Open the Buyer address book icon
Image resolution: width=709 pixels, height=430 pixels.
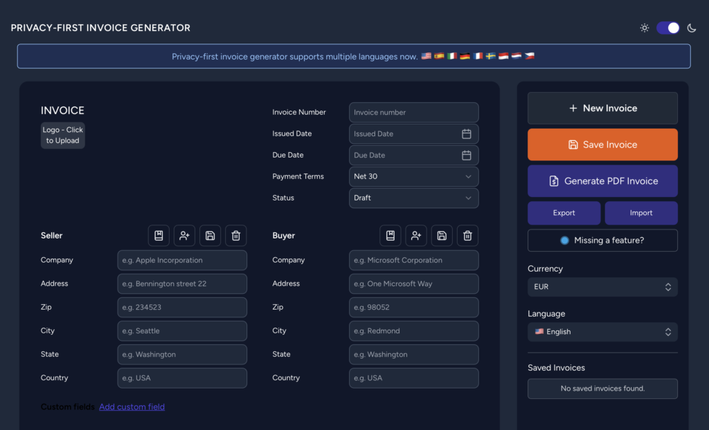pos(391,236)
